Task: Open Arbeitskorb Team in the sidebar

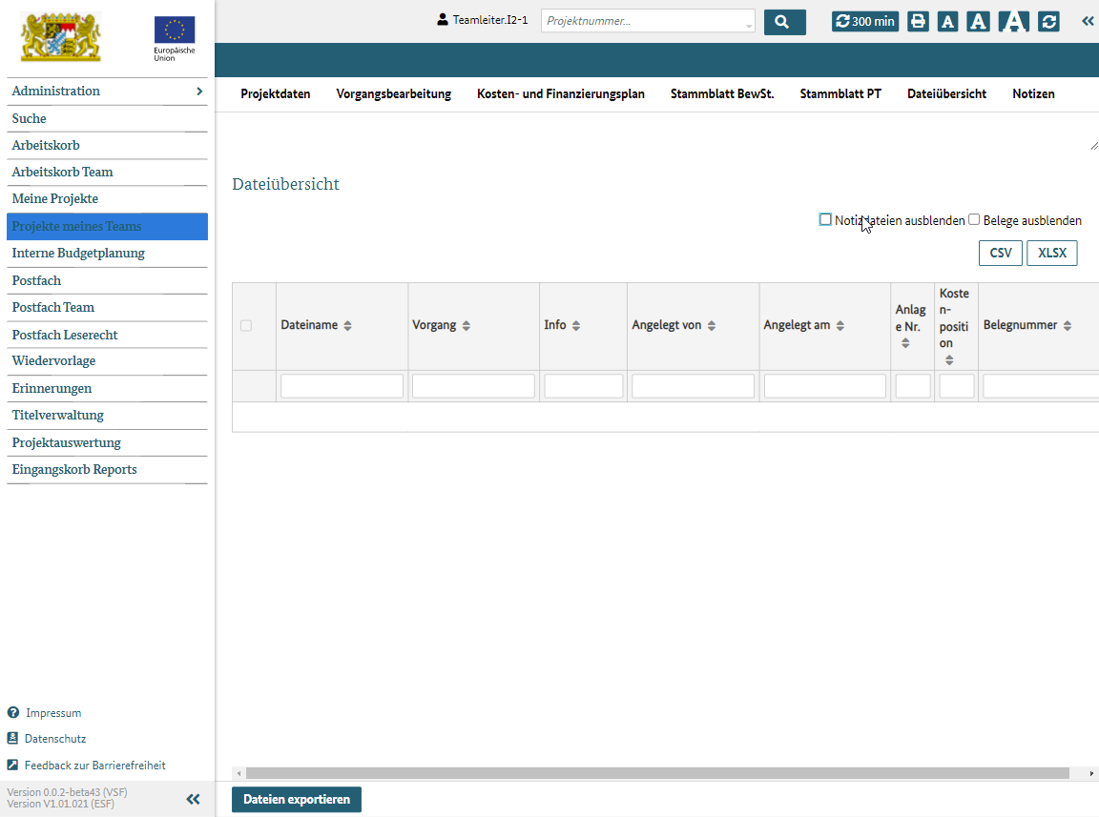Action: (x=62, y=173)
